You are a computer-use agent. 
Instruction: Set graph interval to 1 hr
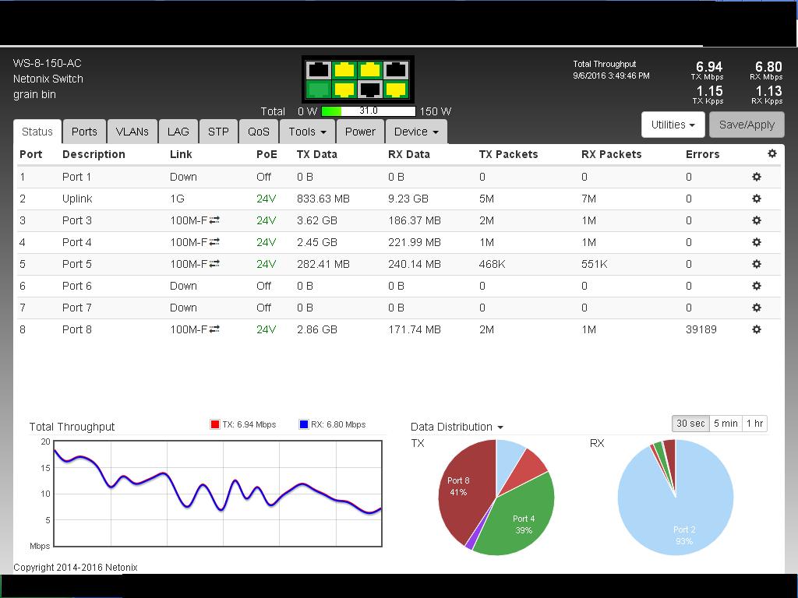point(754,424)
